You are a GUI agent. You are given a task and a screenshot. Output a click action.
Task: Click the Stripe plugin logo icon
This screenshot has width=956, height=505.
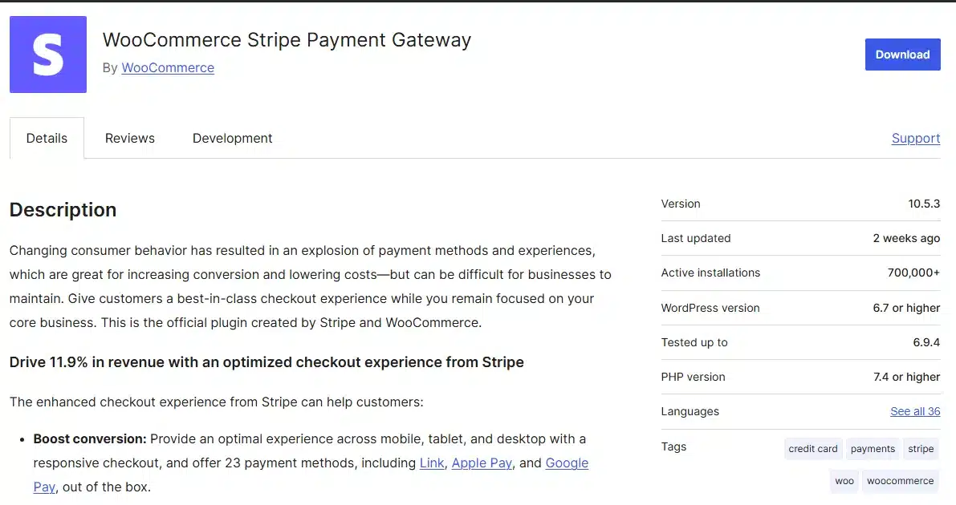(x=47, y=54)
